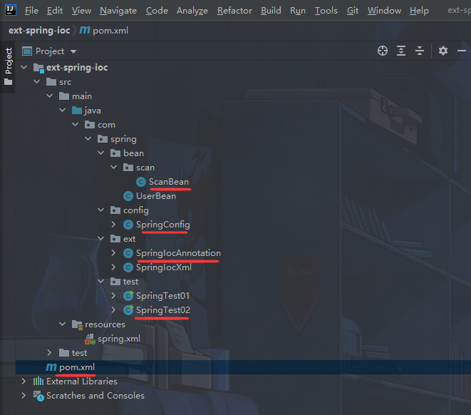
Task: Expand the SpringIocAnnotation class node
Action: coord(113,252)
